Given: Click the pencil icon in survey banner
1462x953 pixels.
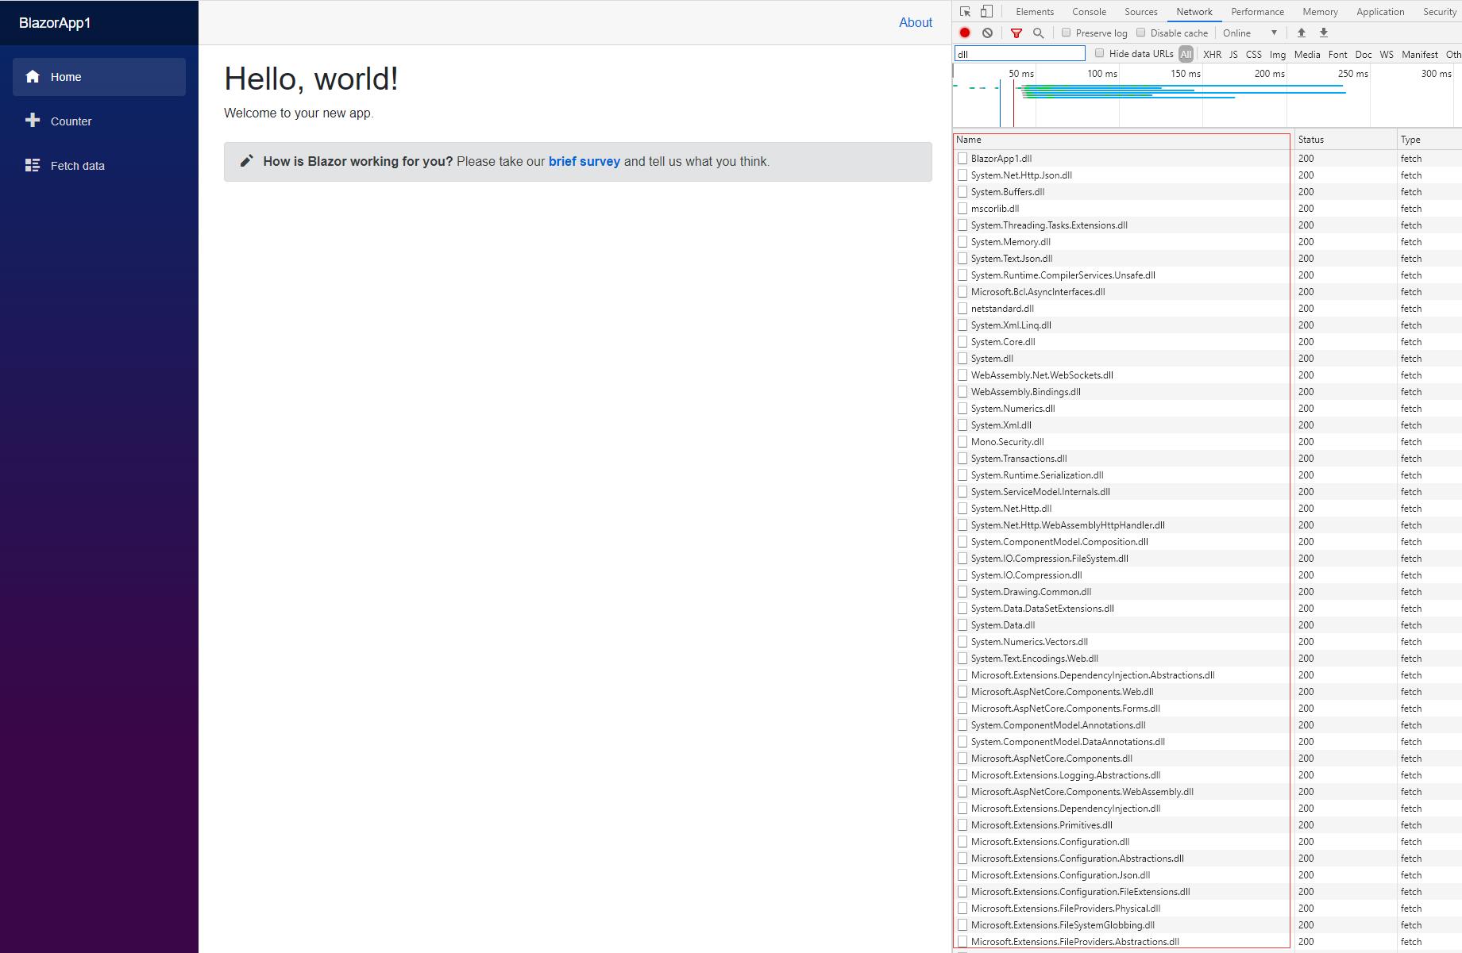Looking at the screenshot, I should pos(247,160).
